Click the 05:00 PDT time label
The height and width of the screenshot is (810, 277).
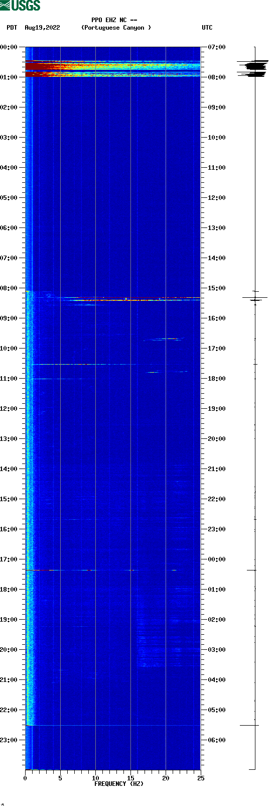point(9,197)
